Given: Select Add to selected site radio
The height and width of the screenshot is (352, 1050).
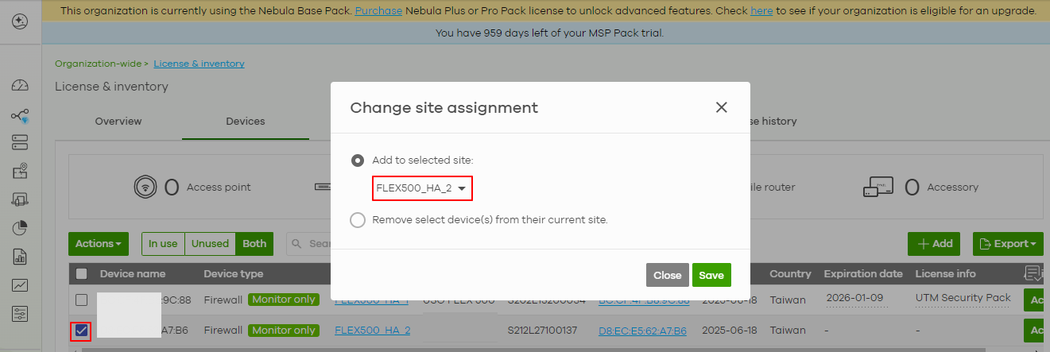Looking at the screenshot, I should click(358, 160).
